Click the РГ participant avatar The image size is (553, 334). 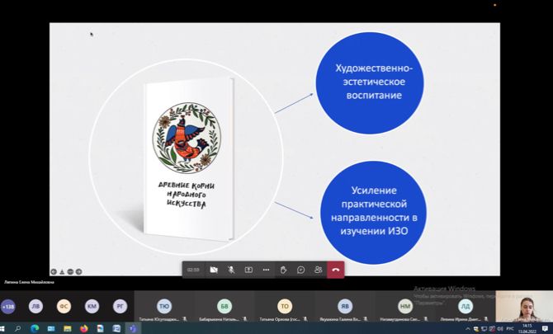(x=120, y=305)
